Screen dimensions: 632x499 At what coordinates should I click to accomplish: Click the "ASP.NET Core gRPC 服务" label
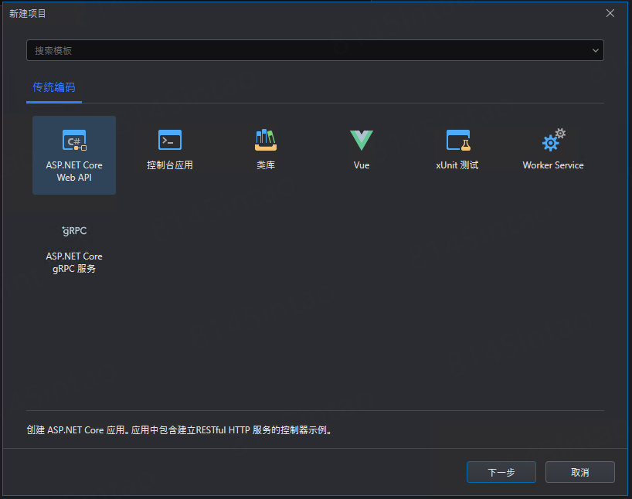click(74, 263)
